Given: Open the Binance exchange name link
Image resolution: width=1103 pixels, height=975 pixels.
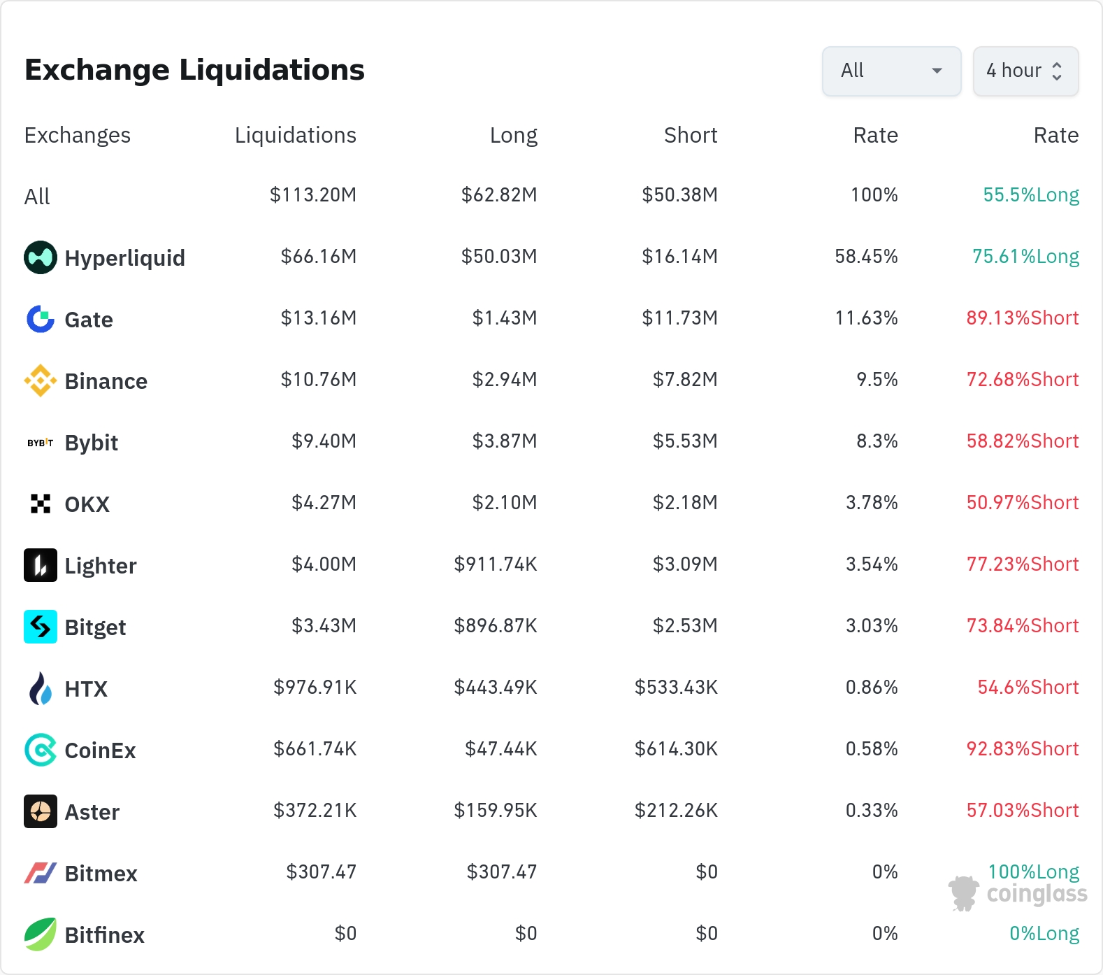Looking at the screenshot, I should coord(106,381).
